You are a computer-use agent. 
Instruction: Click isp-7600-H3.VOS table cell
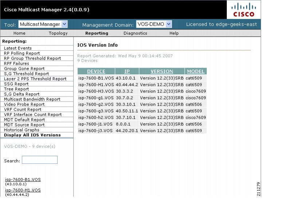96,91
